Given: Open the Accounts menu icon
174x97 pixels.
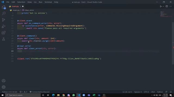Looking at the screenshot, I should coord(4,81).
